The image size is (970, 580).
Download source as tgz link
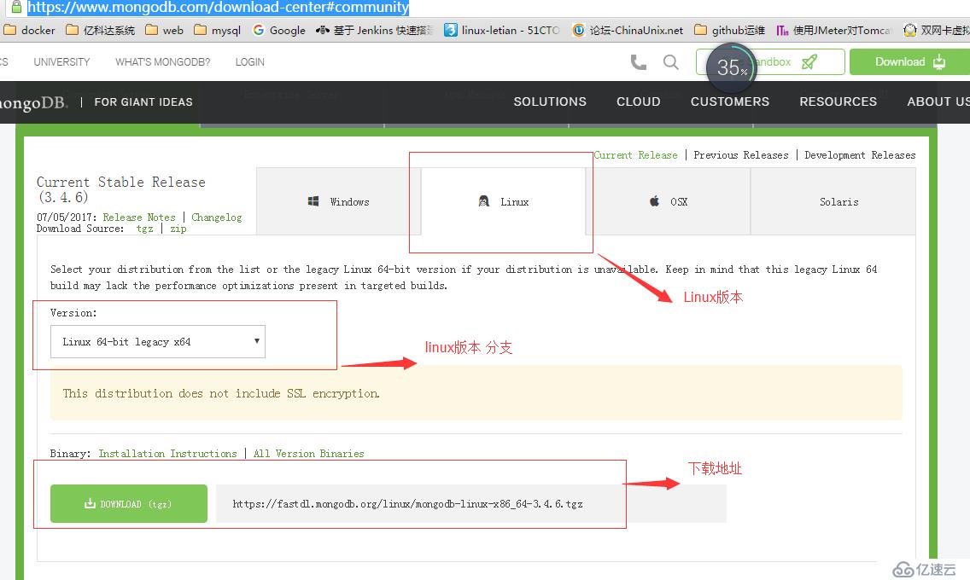click(x=145, y=229)
